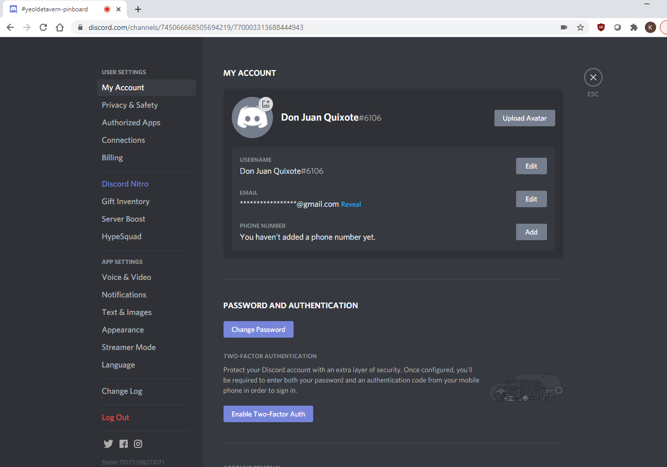Go to the Discord Nitro page
The width and height of the screenshot is (667, 467).
coord(125,184)
